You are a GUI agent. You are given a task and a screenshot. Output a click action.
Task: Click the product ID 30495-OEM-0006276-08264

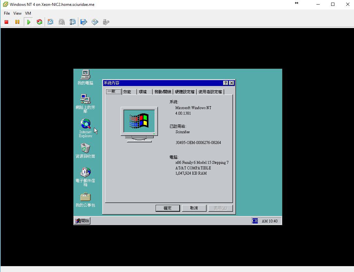pyautogui.click(x=198, y=143)
